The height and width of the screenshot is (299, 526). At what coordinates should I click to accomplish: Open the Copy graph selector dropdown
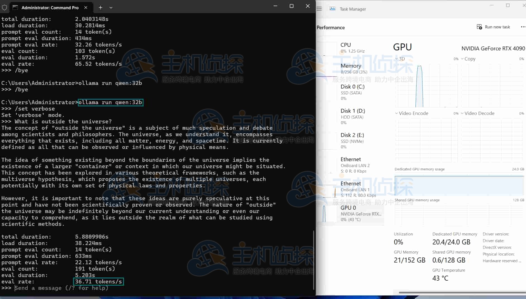pyautogui.click(x=462, y=59)
